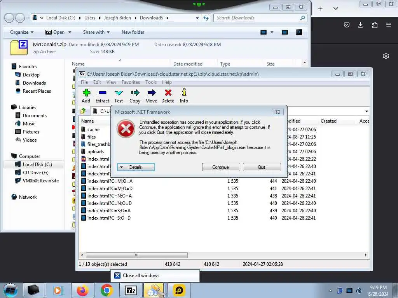
Task: Close the .NET Framework error dialog
Action: 278,112
